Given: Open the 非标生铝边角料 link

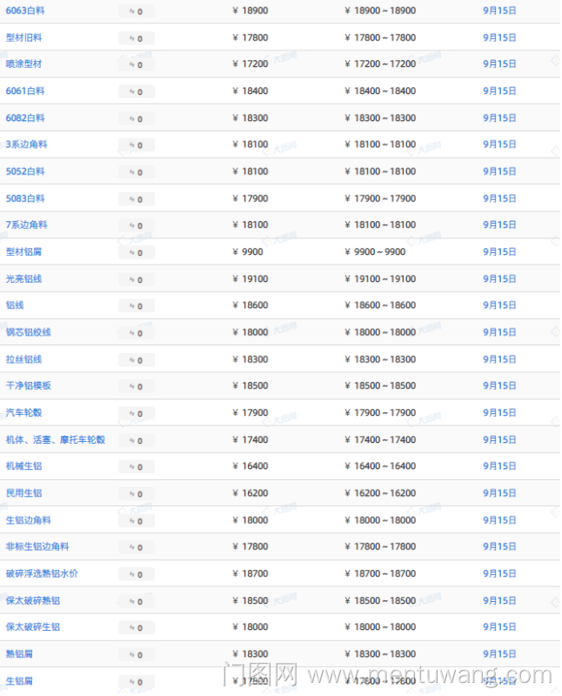Looking at the screenshot, I should 37,547.
